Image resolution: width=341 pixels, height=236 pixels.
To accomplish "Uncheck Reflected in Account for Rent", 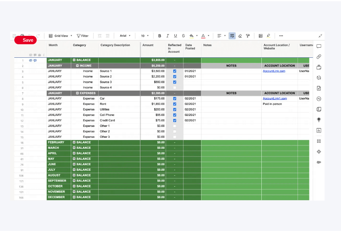I will pos(175,104).
